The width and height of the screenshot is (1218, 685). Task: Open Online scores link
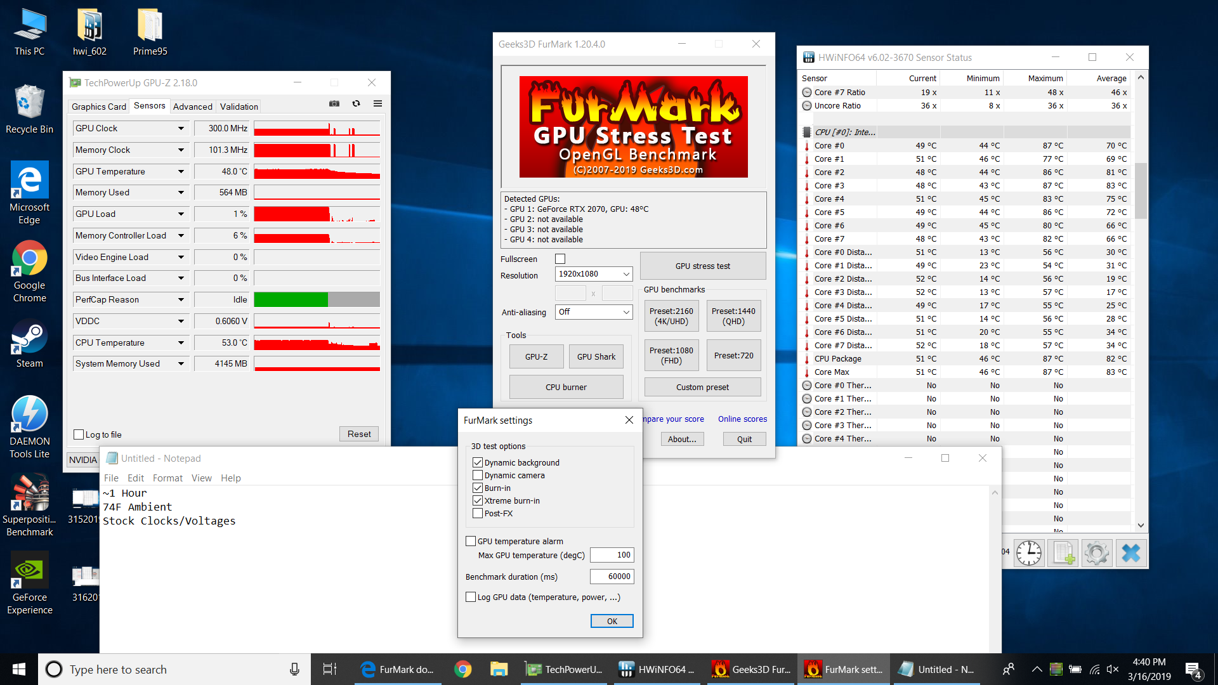tap(742, 419)
